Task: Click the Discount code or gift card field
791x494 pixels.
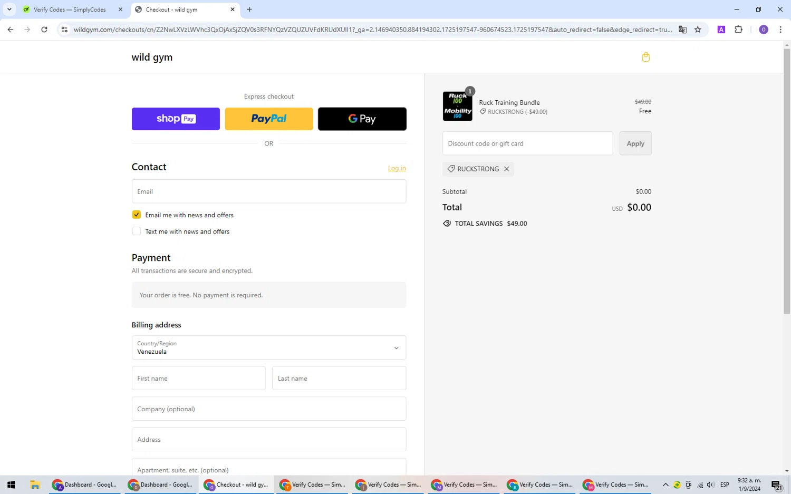Action: (527, 143)
